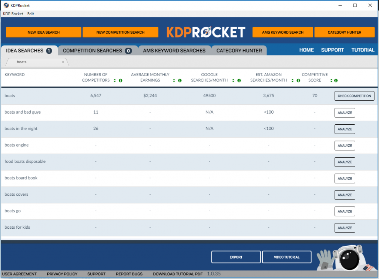Open info tooltip for Average Monthly Earnings
Image resolution: width=379 pixels, height=279 pixels.
180,80
